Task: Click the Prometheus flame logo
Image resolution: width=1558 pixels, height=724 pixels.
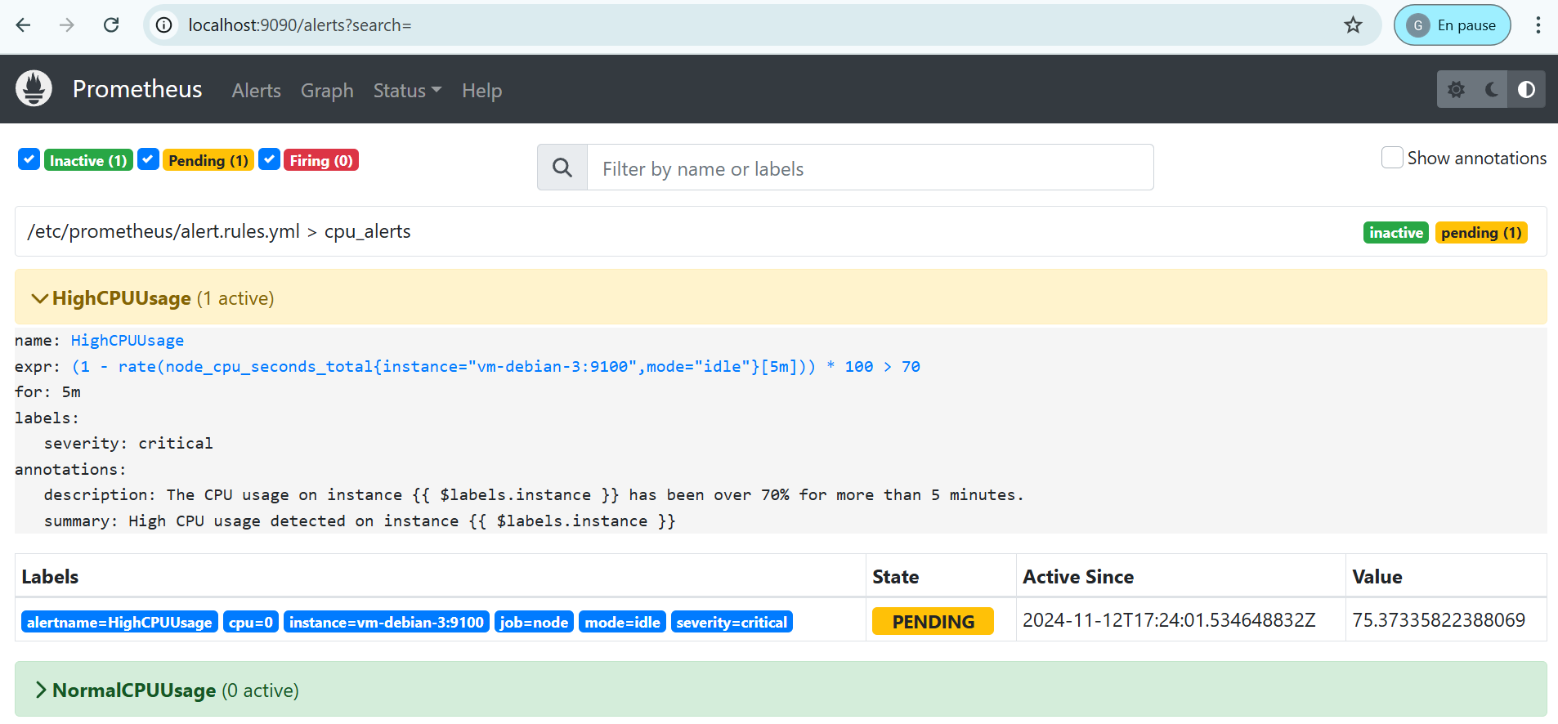Action: (34, 89)
